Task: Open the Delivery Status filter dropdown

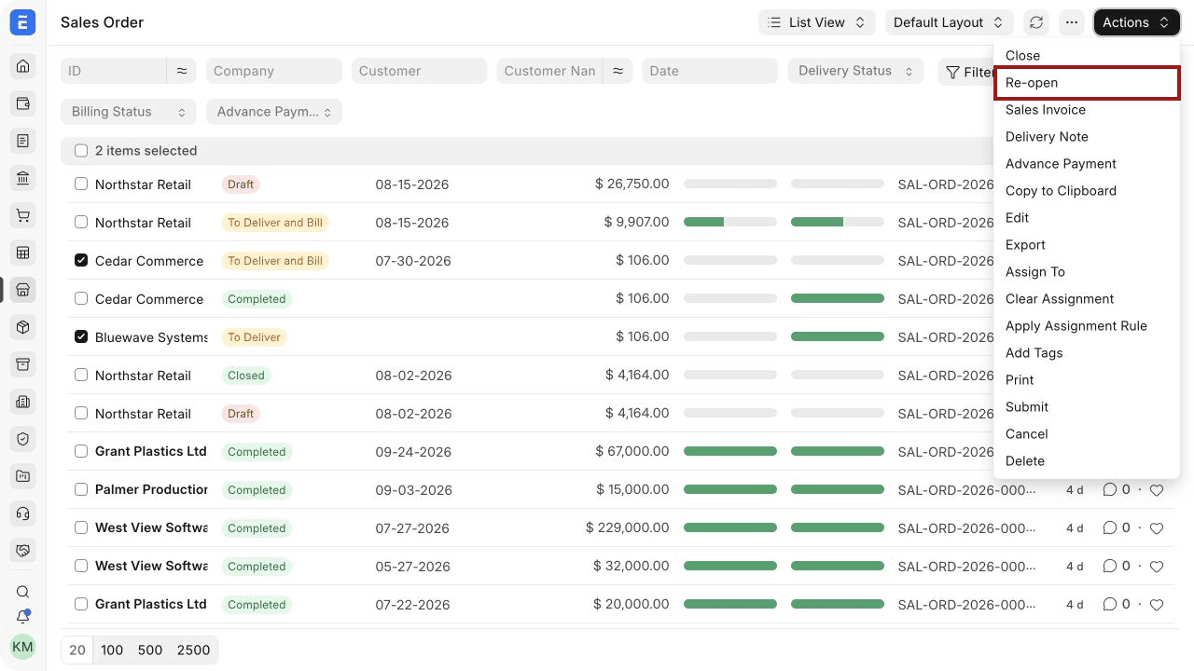Action: pyautogui.click(x=855, y=71)
